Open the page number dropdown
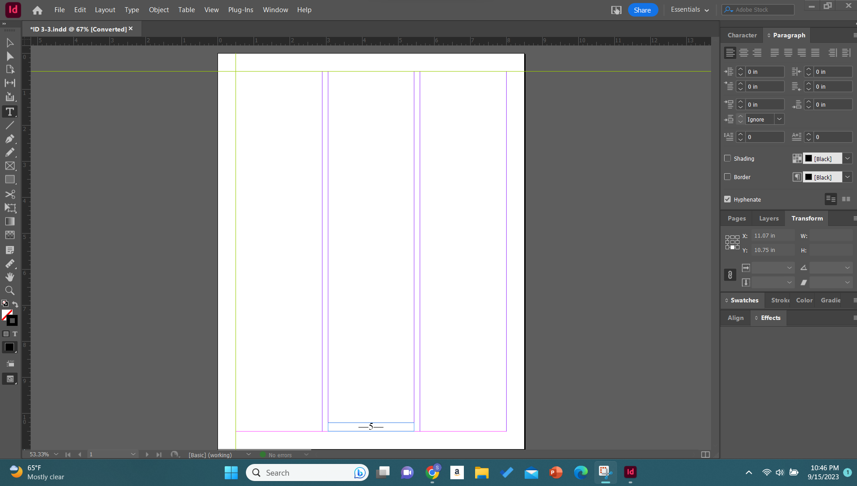Image resolution: width=857 pixels, height=486 pixels. [133, 454]
